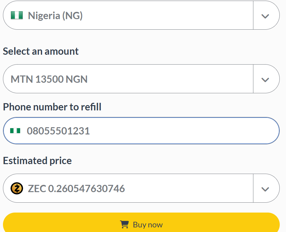
Task: Click the 'Select an amount' label
Action: 41,51
